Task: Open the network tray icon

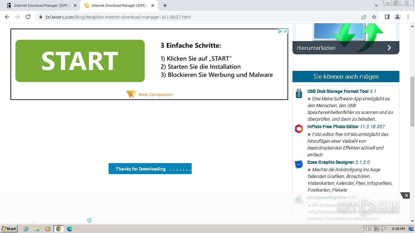Action: pyautogui.click(x=376, y=229)
